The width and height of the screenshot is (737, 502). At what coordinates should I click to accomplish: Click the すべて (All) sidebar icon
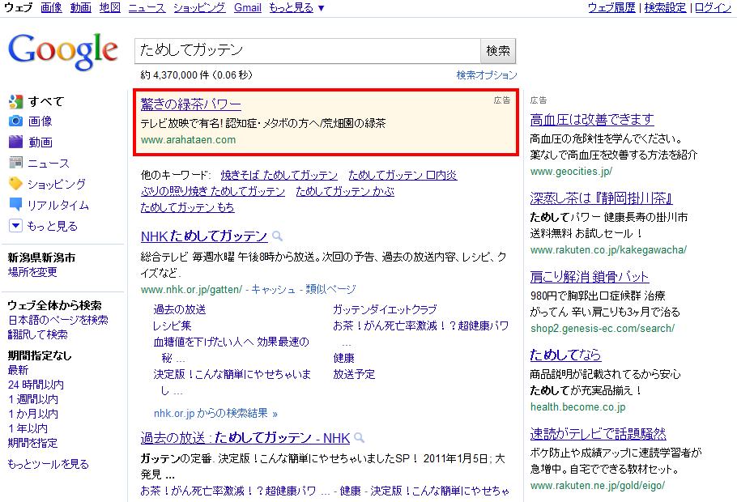tap(15, 101)
